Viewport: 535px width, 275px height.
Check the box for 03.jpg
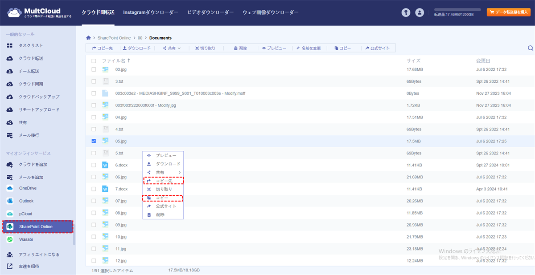point(94,69)
